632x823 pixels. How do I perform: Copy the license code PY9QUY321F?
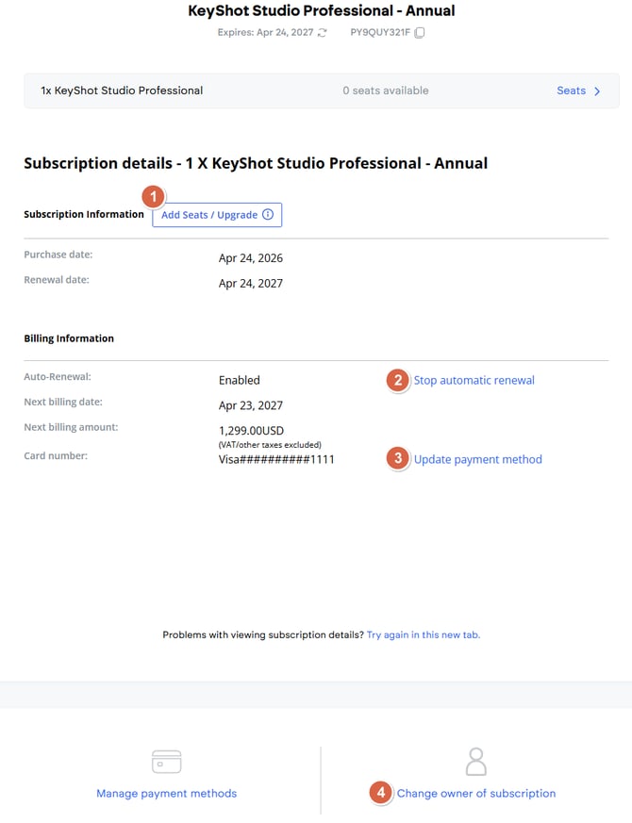pyautogui.click(x=419, y=33)
